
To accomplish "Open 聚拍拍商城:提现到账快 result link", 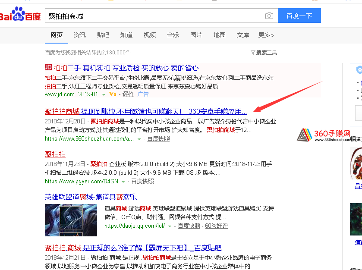I will (x=146, y=111).
